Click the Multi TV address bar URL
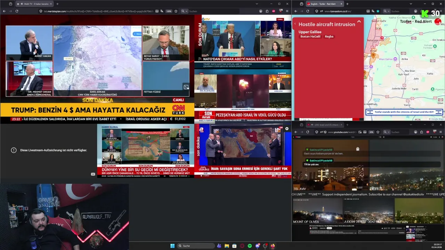Screen dimensions: 445x250 [98, 11]
